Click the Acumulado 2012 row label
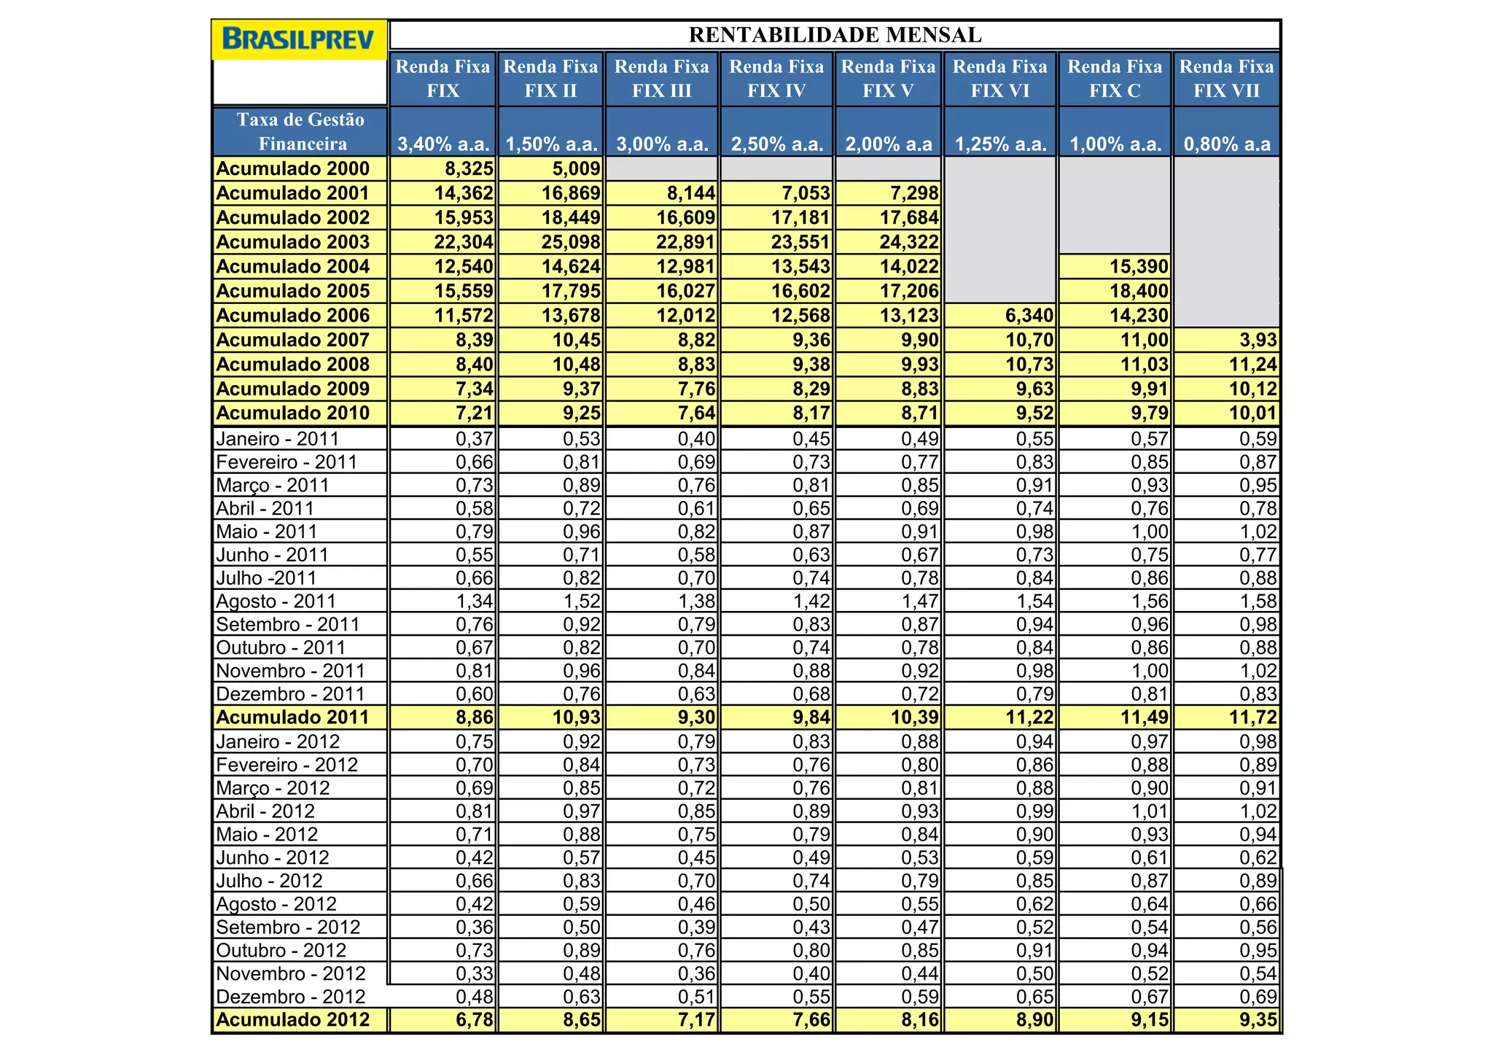This screenshot has height=1055, width=1493. pyautogui.click(x=293, y=1020)
